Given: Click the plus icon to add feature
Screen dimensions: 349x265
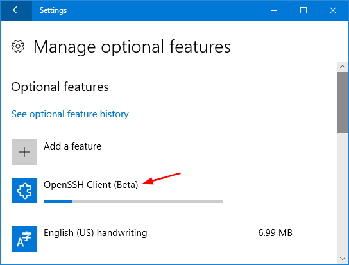Looking at the screenshot, I should pos(24,152).
